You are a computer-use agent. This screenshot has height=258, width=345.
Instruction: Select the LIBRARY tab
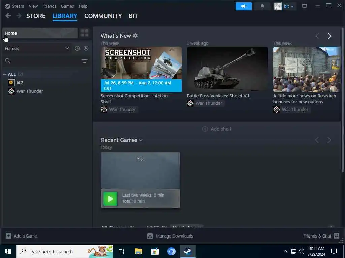pos(65,16)
